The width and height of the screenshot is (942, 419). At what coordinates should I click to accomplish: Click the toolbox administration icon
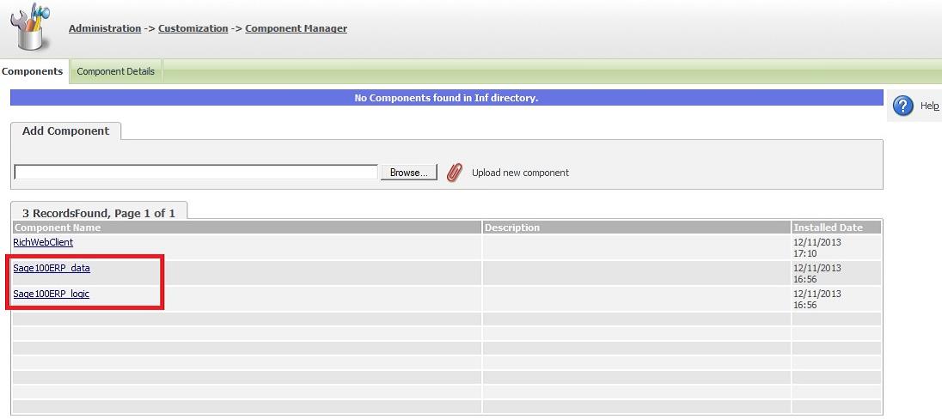pyautogui.click(x=30, y=27)
